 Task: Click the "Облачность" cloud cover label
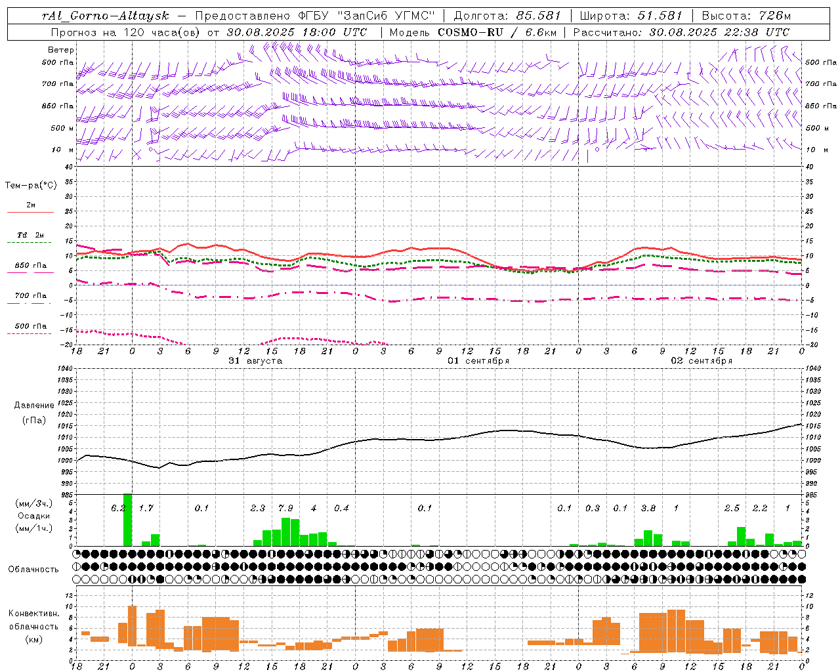(33, 570)
